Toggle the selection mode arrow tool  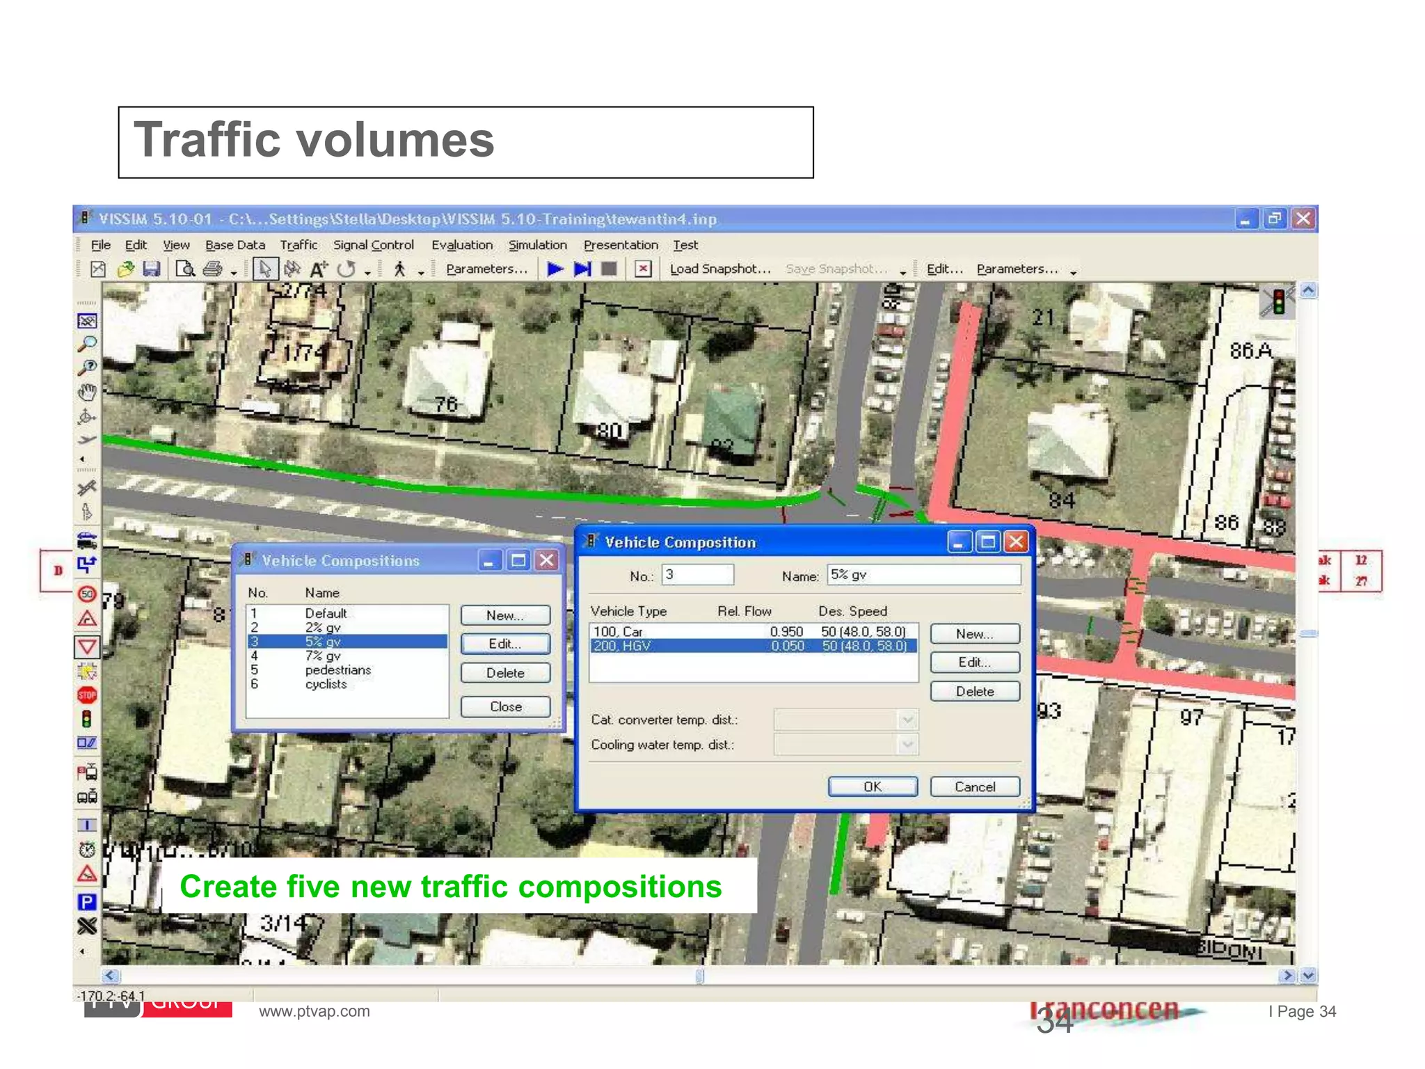[x=264, y=269]
